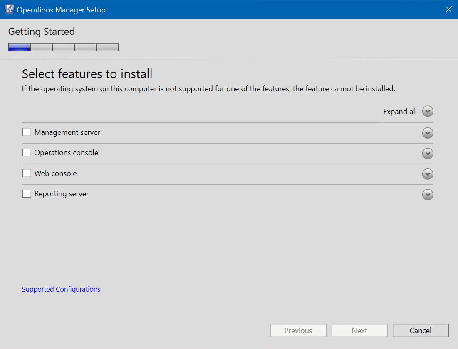The width and height of the screenshot is (458, 349).
Task: Expand the Web console details
Action: click(x=428, y=174)
